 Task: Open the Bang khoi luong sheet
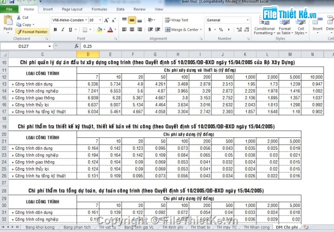click(x=40, y=227)
